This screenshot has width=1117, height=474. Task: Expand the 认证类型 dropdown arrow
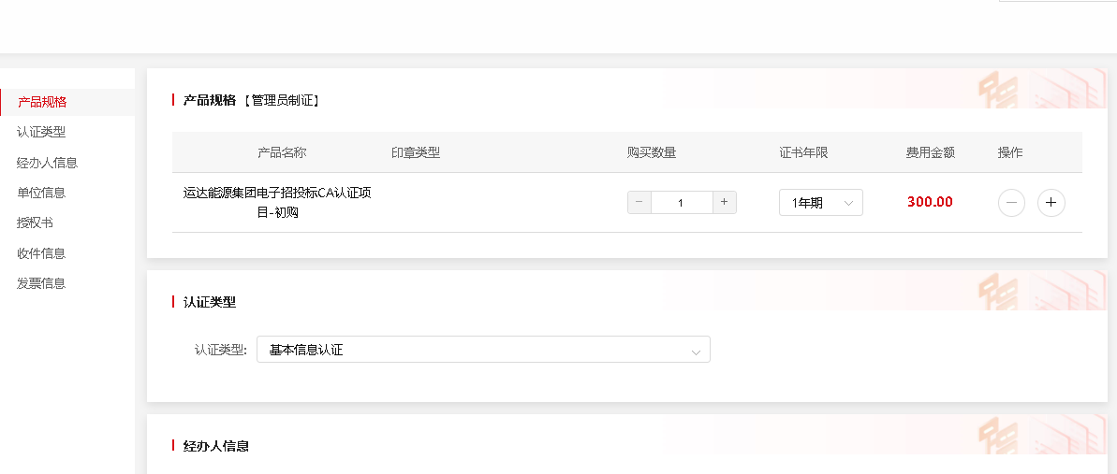click(696, 351)
